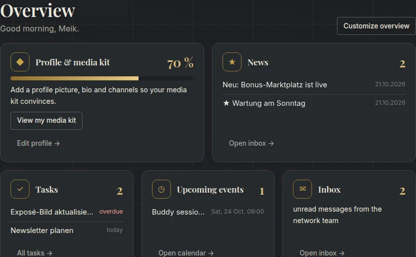Click the Profile & media kit heading

coord(72,62)
